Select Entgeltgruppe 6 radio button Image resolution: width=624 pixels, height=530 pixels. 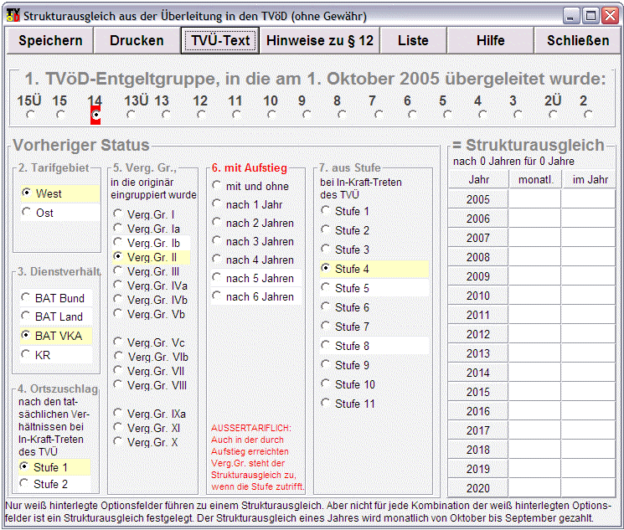tap(412, 115)
